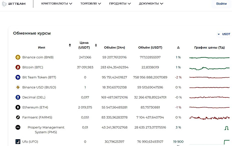Click the Δ column header
Viewport: 232px width, 146px height.
click(x=178, y=48)
